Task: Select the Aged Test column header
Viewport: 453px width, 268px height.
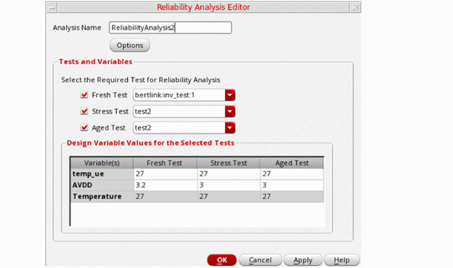Action: [x=292, y=163]
